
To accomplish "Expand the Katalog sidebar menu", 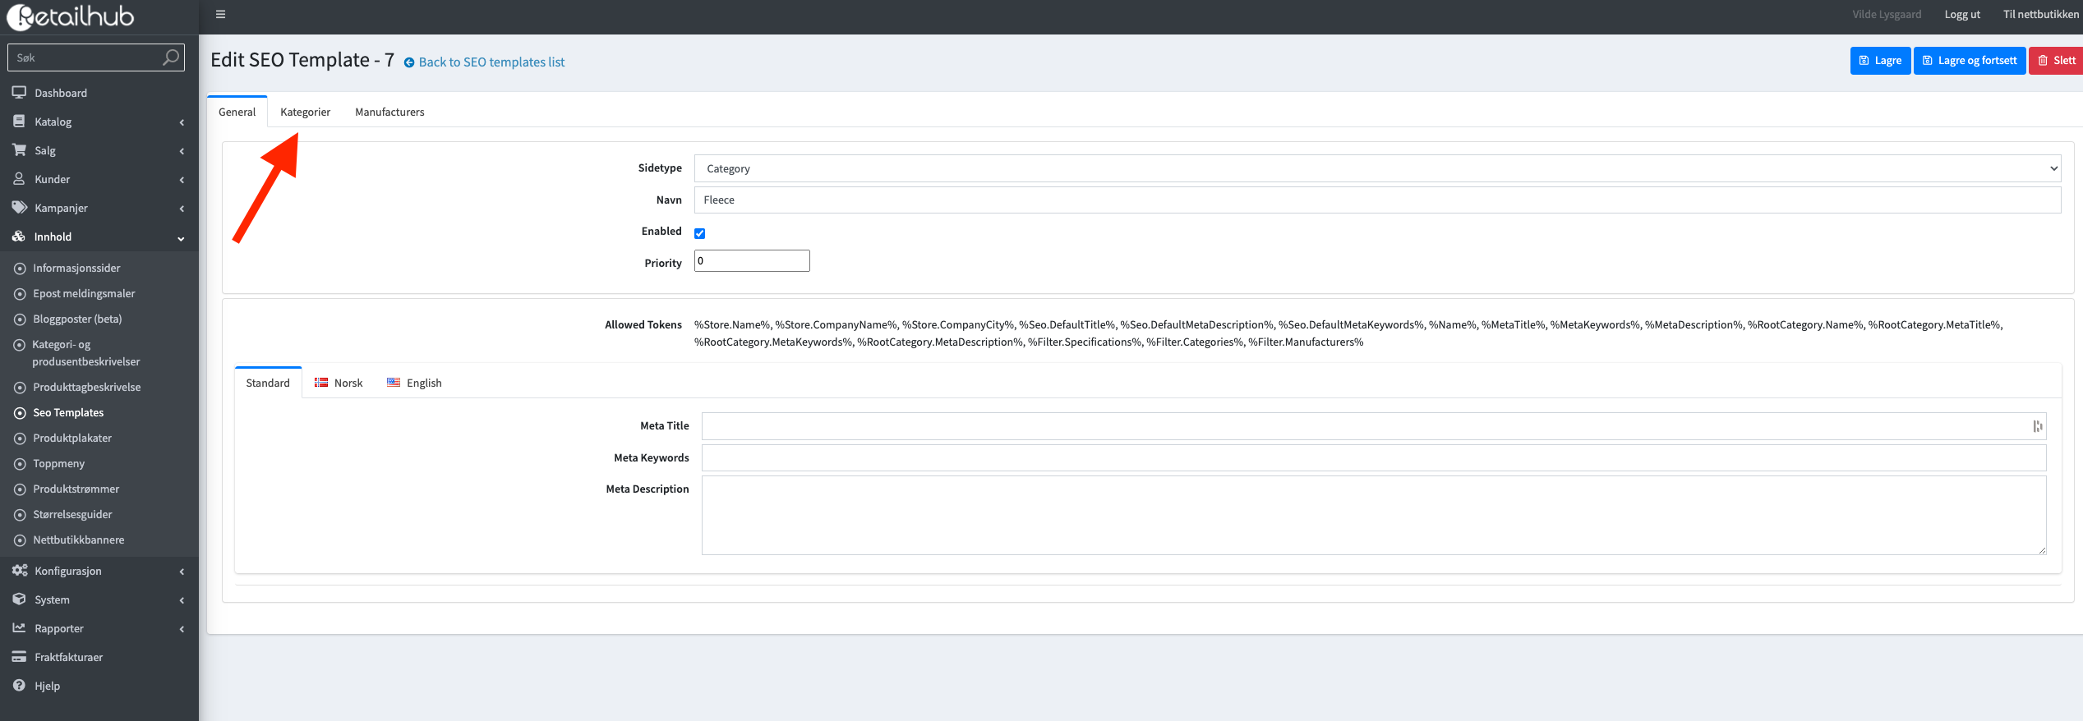I will tap(53, 122).
